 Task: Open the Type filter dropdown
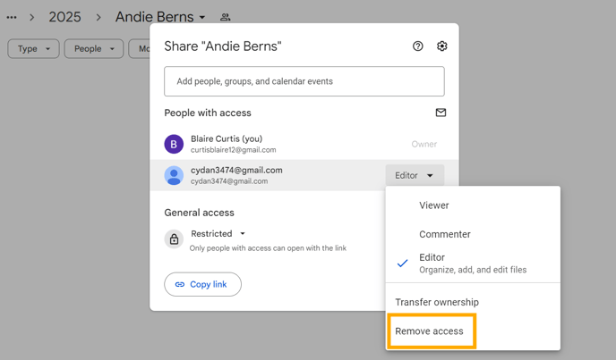33,48
